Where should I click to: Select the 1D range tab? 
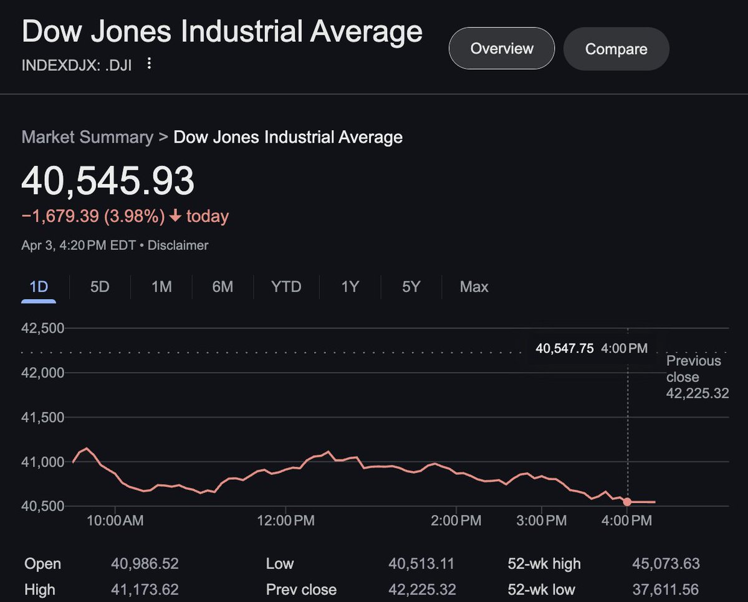click(x=39, y=287)
